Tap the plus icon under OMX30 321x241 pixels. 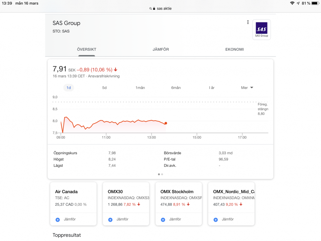point(110,220)
